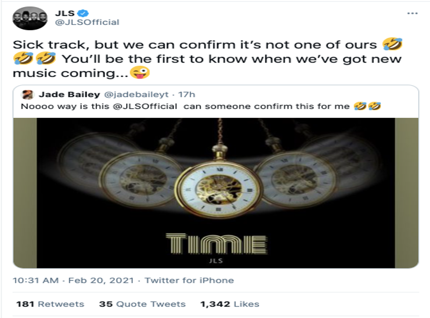This screenshot has height=318, width=430.
Task: Click the TIME title on album art
Action: [216, 244]
